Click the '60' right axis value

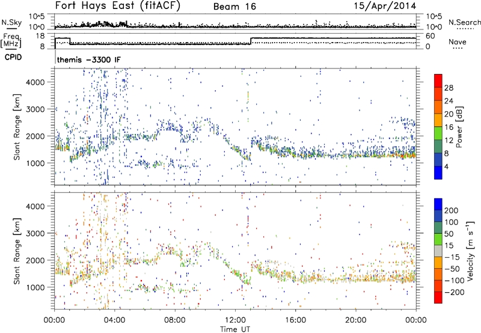[430, 36]
